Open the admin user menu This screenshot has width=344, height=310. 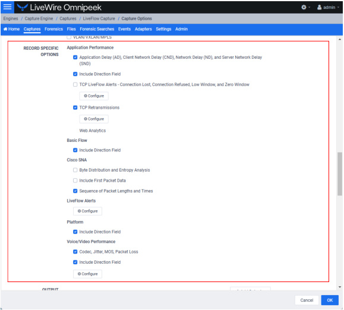pyautogui.click(x=328, y=7)
